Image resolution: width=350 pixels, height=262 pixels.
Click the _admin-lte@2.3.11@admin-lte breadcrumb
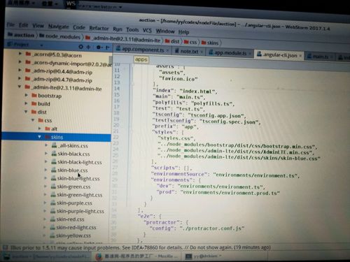pyautogui.click(x=123, y=39)
